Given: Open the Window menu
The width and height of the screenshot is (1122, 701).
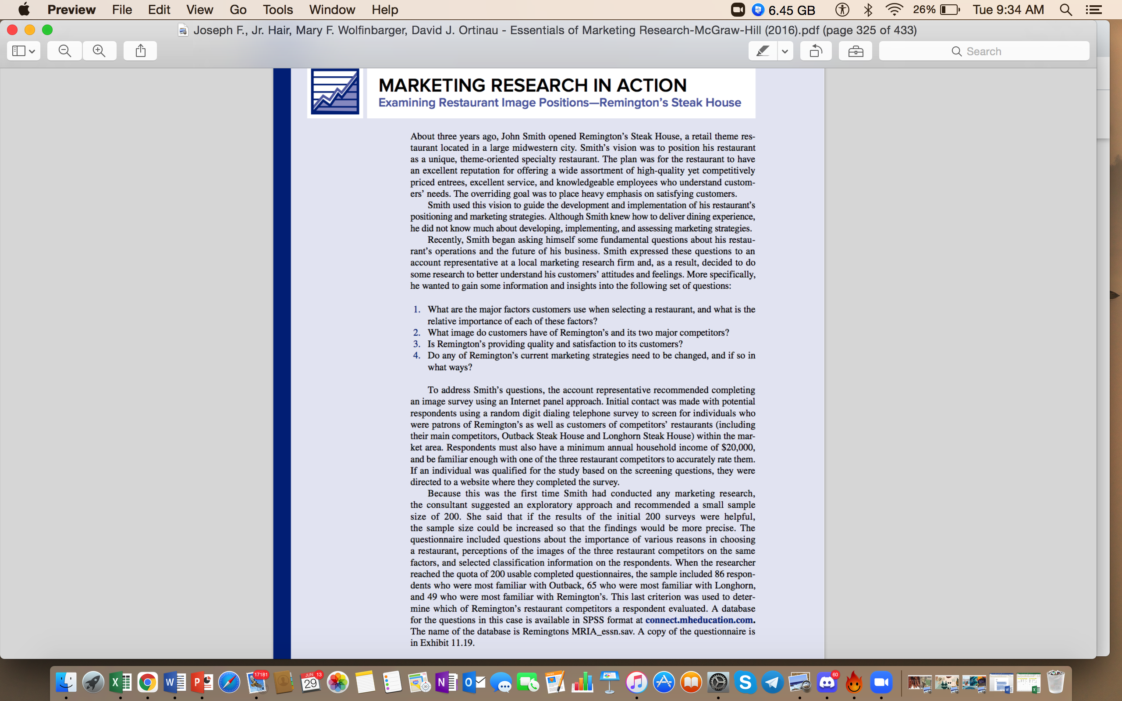Looking at the screenshot, I should point(332,9).
